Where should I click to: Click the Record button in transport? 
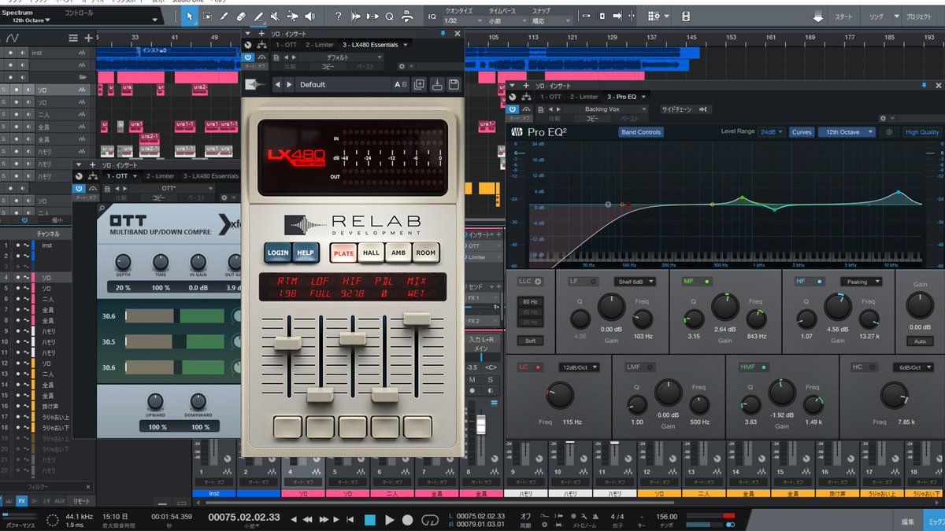pyautogui.click(x=408, y=520)
